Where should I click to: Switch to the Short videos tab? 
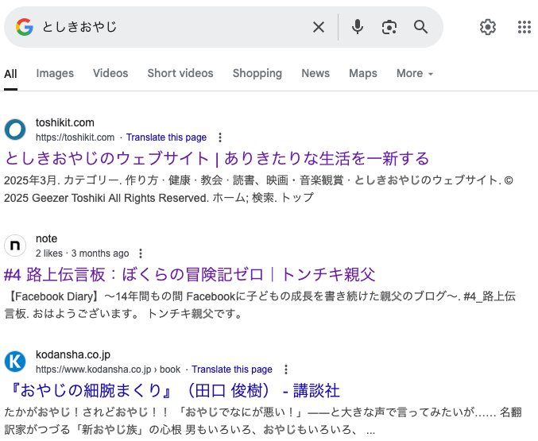click(180, 73)
